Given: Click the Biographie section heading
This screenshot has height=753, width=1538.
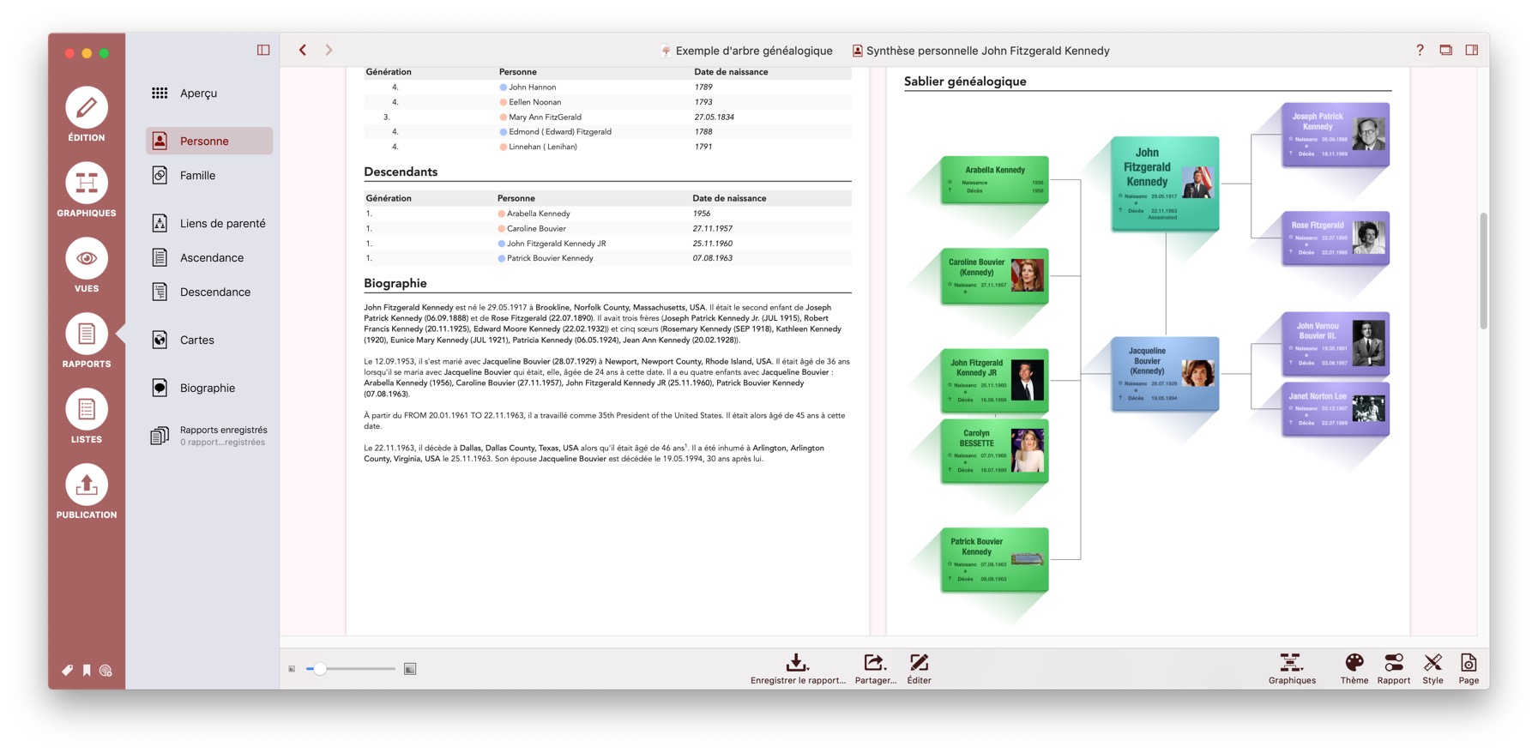Looking at the screenshot, I should point(395,283).
